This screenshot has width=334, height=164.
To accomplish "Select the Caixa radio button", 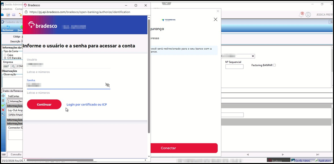I will [x=5, y=55].
